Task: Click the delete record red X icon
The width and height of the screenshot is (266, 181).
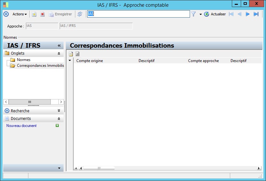Action: point(42,14)
